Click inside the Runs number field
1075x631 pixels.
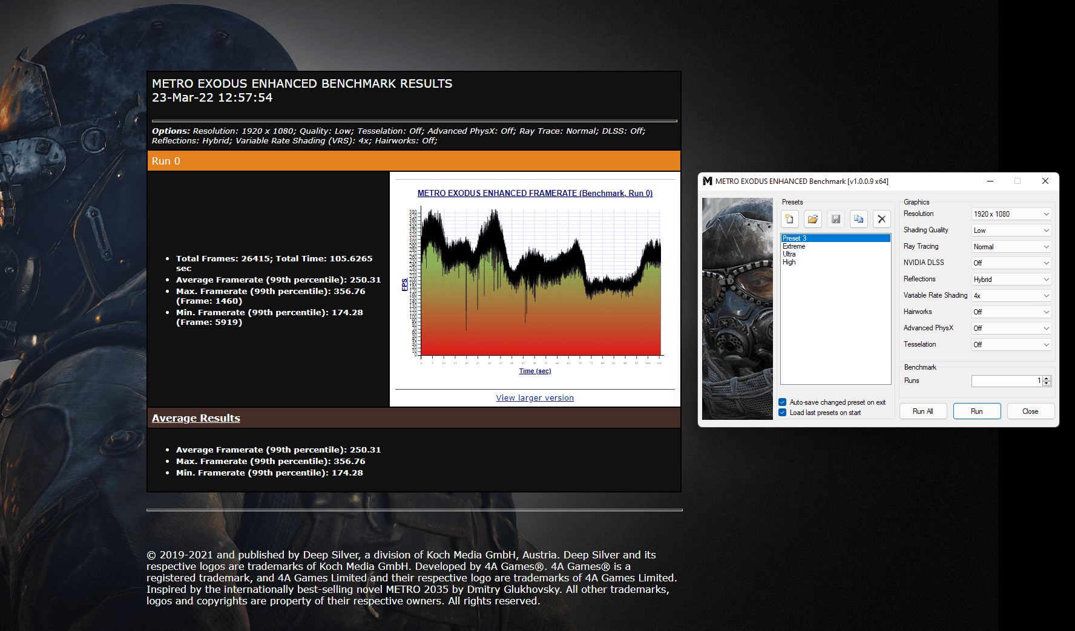(1007, 381)
